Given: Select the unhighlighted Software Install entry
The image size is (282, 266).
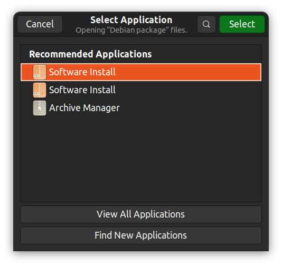Looking at the screenshot, I should 141,90.
